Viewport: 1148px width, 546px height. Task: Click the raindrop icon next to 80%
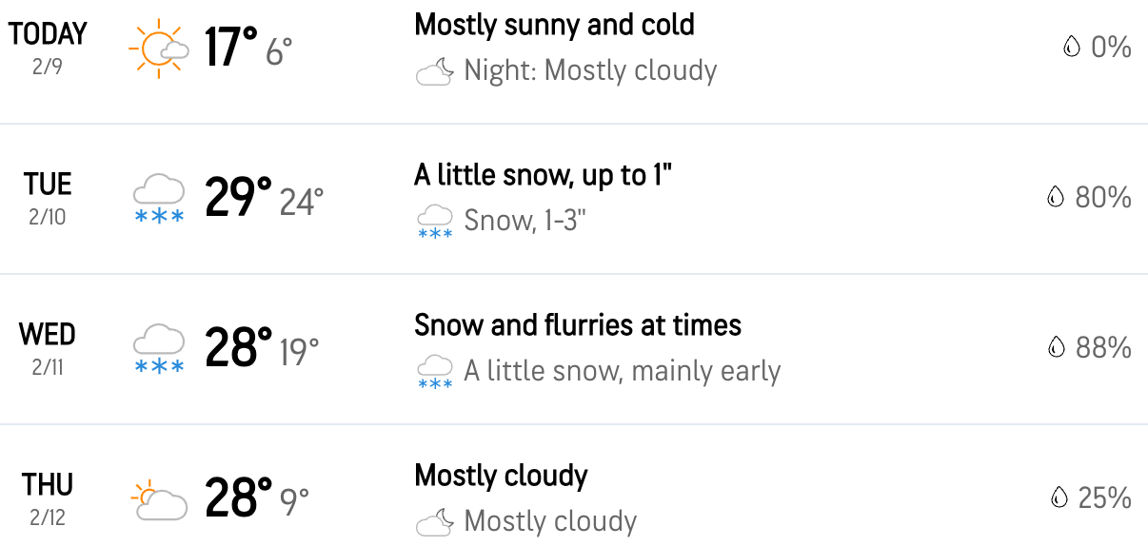[1055, 197]
